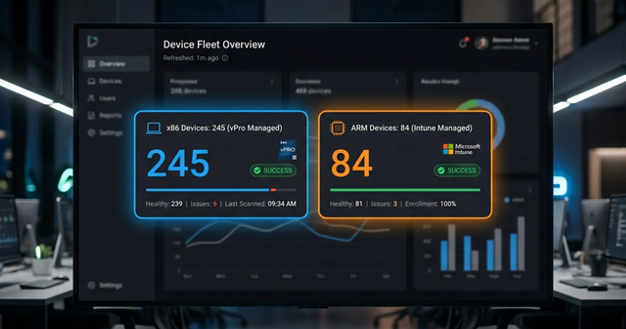Click SUCCESS badge on ARM card
Viewport: 626px width, 329px height.
tap(457, 170)
